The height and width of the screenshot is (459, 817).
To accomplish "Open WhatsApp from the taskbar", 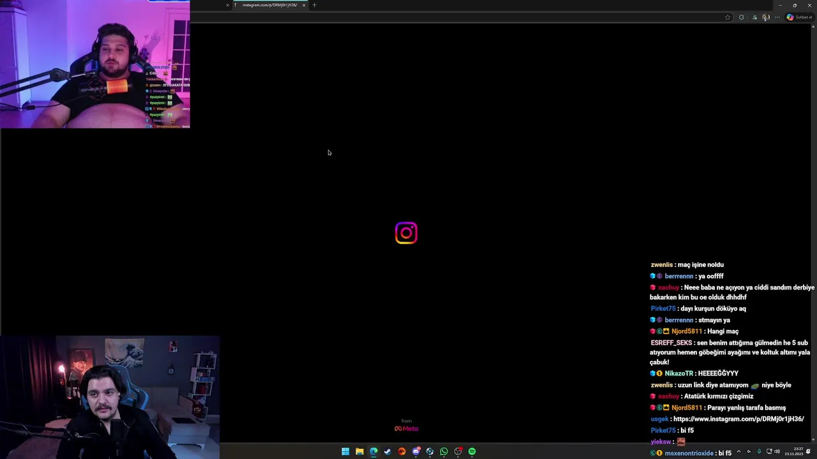I will [444, 451].
